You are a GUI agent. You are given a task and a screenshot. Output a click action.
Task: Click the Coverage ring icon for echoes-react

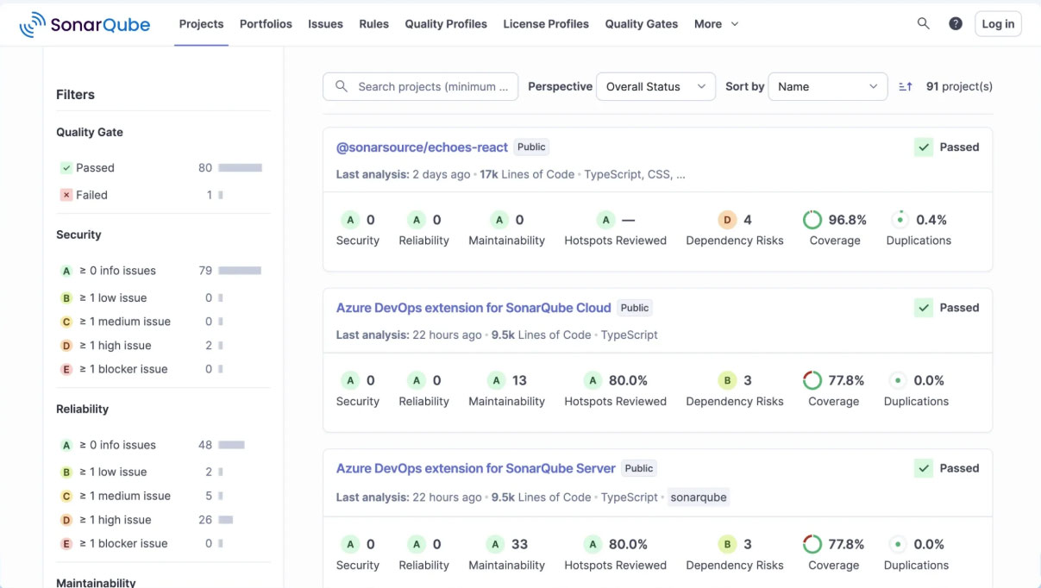click(x=812, y=219)
